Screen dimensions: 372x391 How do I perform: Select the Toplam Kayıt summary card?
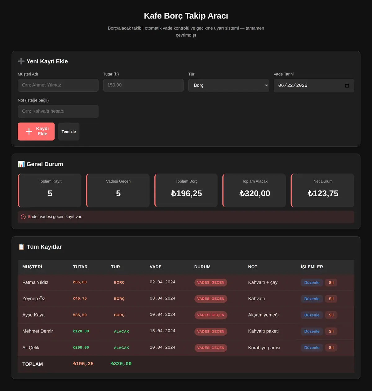tap(50, 190)
